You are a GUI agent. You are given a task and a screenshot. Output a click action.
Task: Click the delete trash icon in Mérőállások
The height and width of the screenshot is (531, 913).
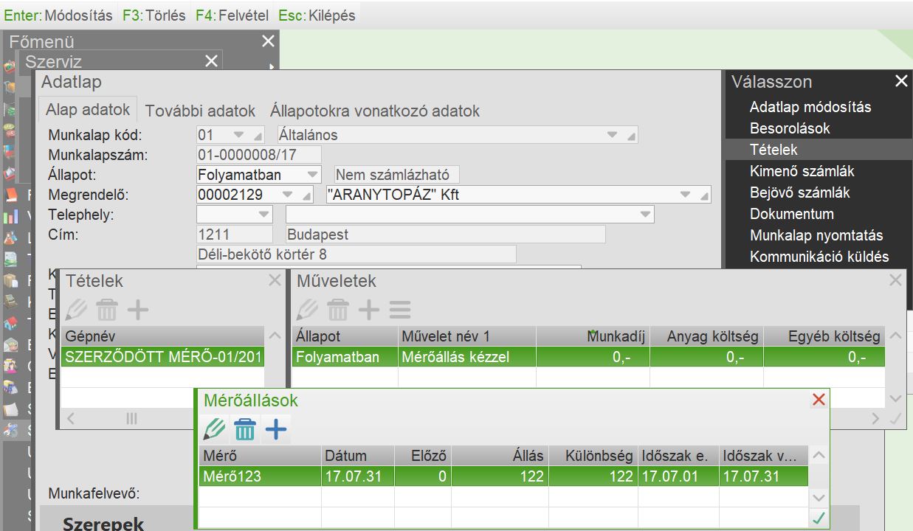245,429
